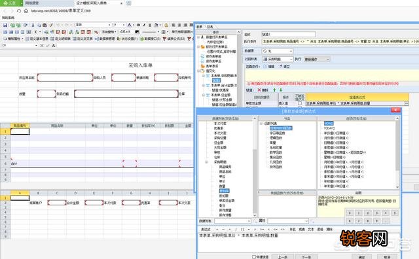The width and height of the screenshot is (419, 259).
Task: Click the 上一条 button
Action: pos(283,257)
